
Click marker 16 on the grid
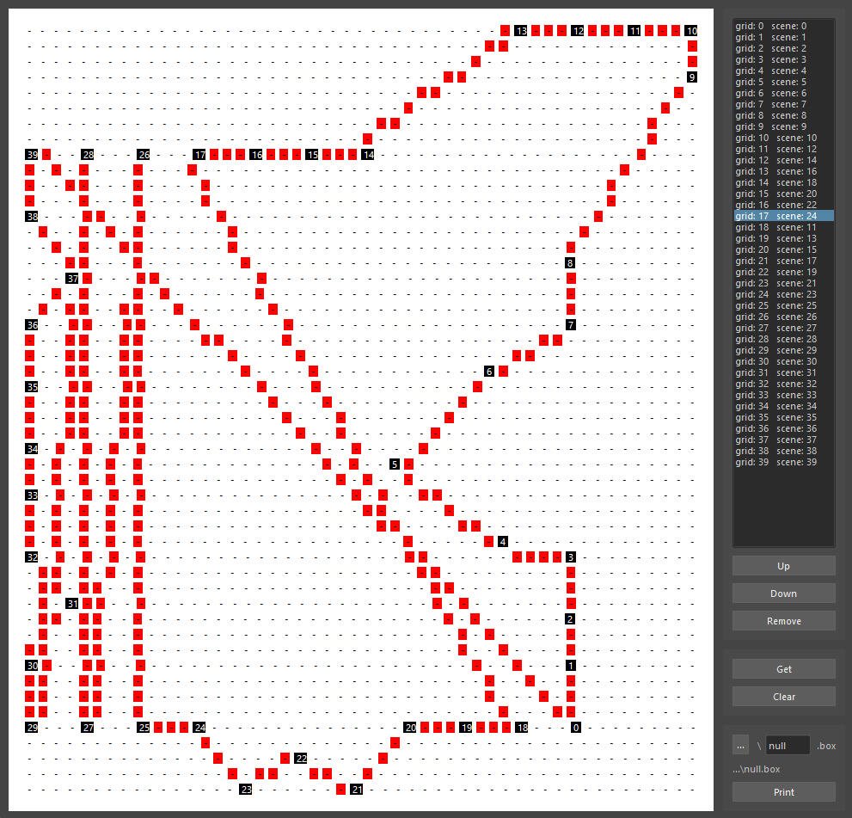pyautogui.click(x=256, y=155)
